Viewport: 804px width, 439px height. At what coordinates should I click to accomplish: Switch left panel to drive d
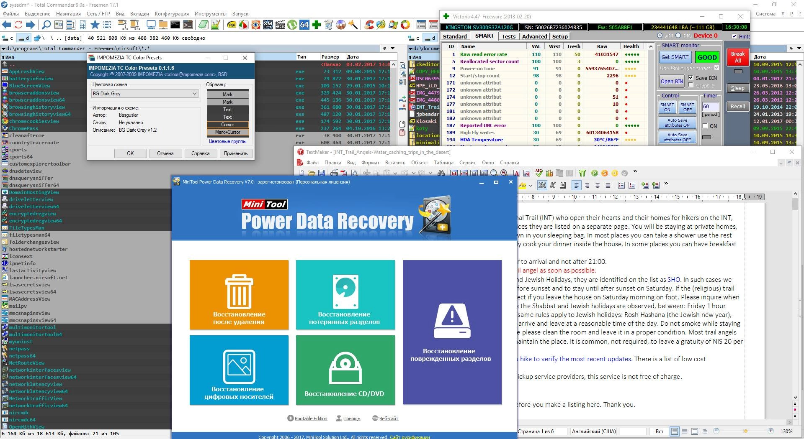24,38
